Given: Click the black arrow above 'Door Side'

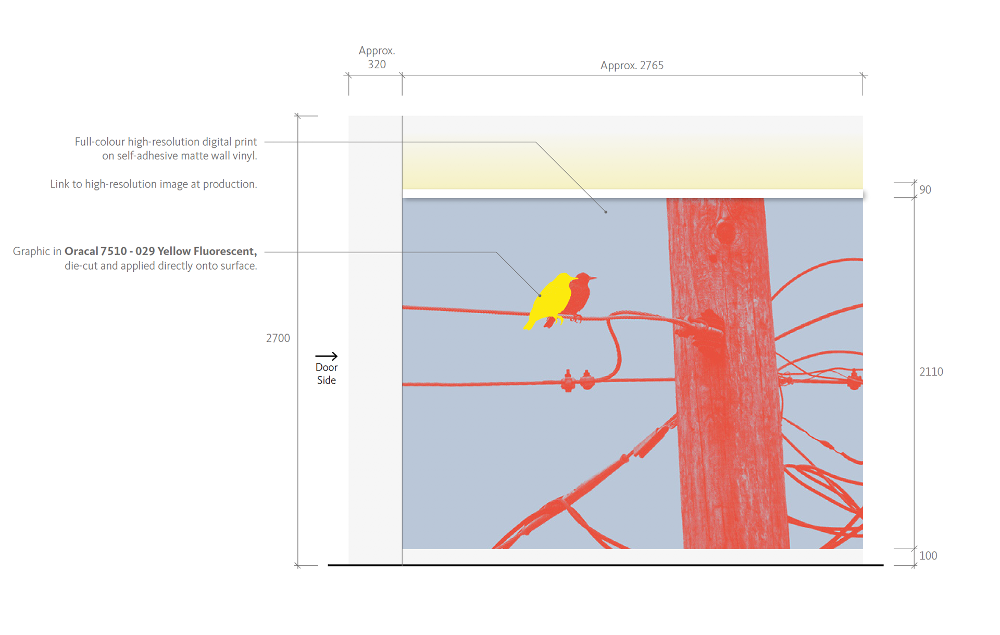Looking at the screenshot, I should coord(327,356).
